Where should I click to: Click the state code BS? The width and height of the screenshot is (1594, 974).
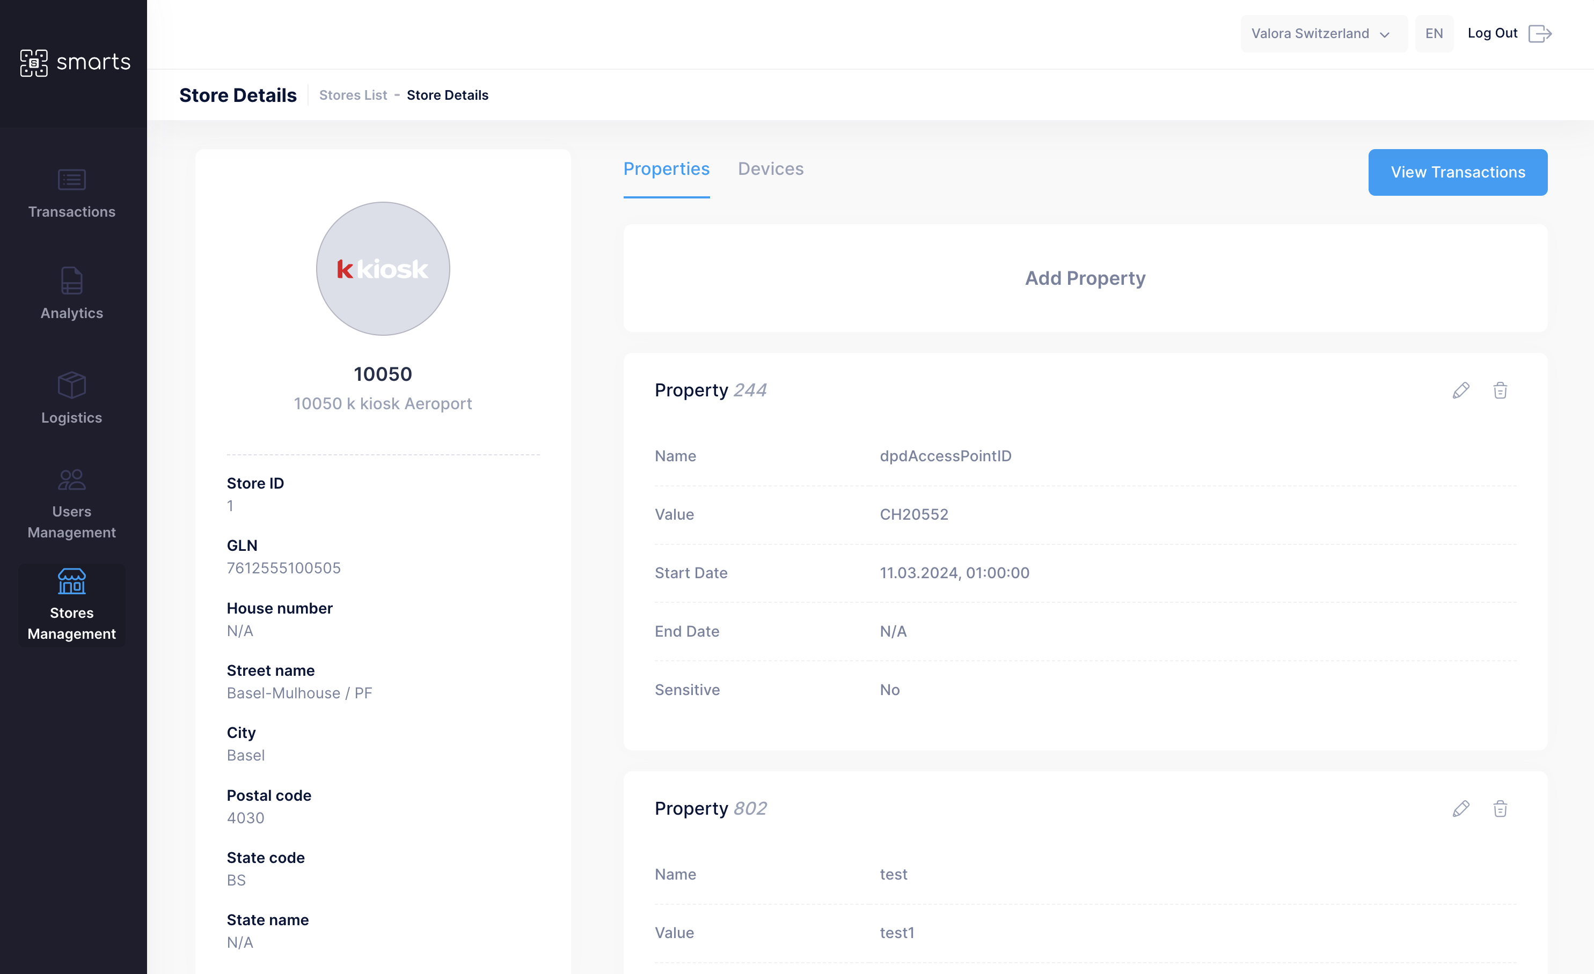[x=236, y=880]
